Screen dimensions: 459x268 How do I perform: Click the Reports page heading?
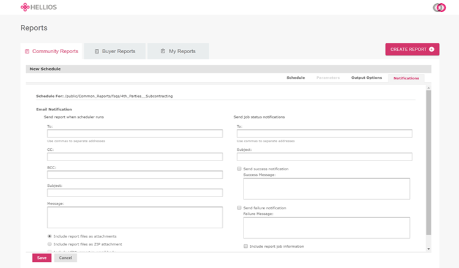(34, 27)
